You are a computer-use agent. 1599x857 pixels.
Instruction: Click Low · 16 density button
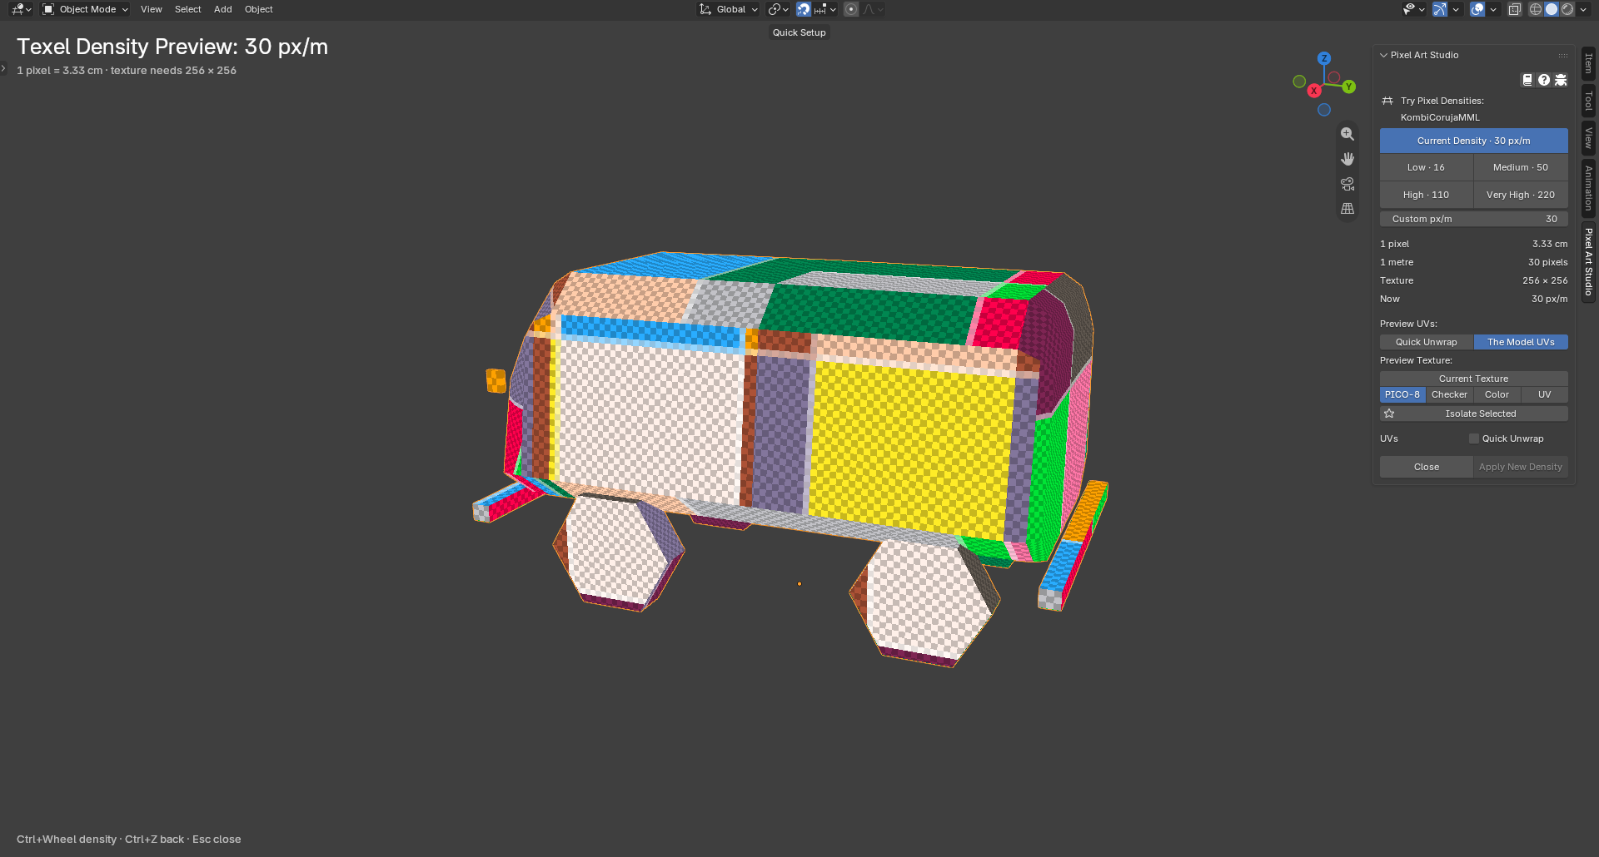(1427, 167)
